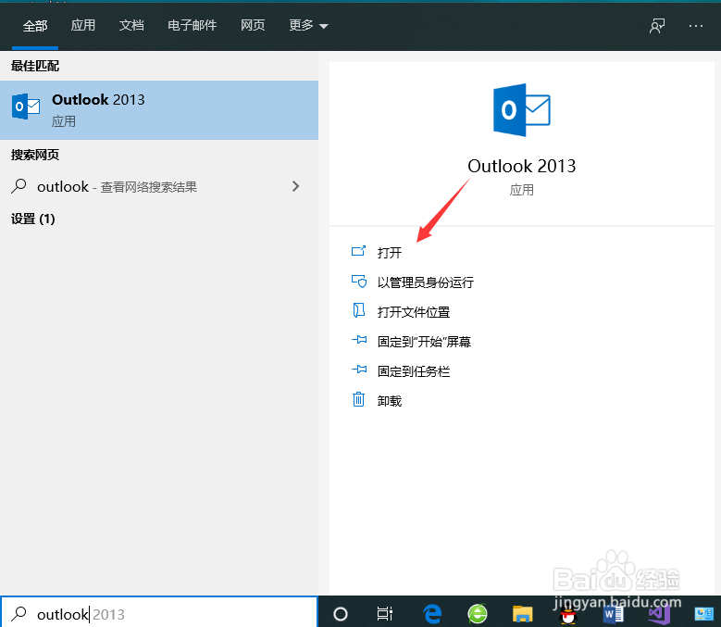Screen dimensions: 721x627
Task: Expand the 更多 dropdown
Action: coord(308,25)
